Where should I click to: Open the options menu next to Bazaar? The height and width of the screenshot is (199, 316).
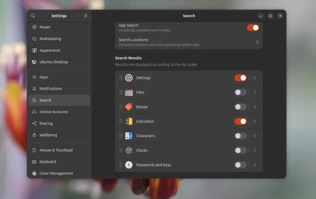(255, 107)
